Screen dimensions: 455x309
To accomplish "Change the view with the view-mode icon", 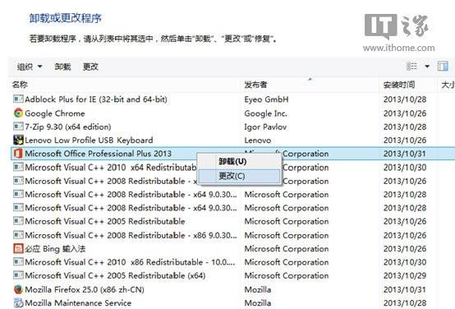I will (411, 67).
